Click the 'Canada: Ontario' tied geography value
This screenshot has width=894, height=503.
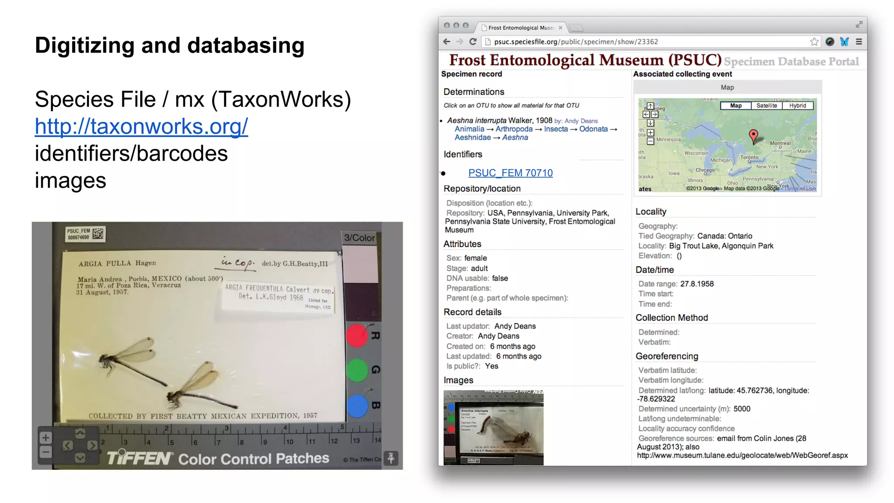(725, 236)
